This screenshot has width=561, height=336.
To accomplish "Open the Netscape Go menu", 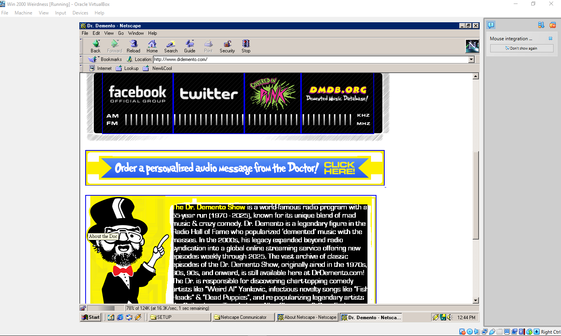I will [121, 33].
